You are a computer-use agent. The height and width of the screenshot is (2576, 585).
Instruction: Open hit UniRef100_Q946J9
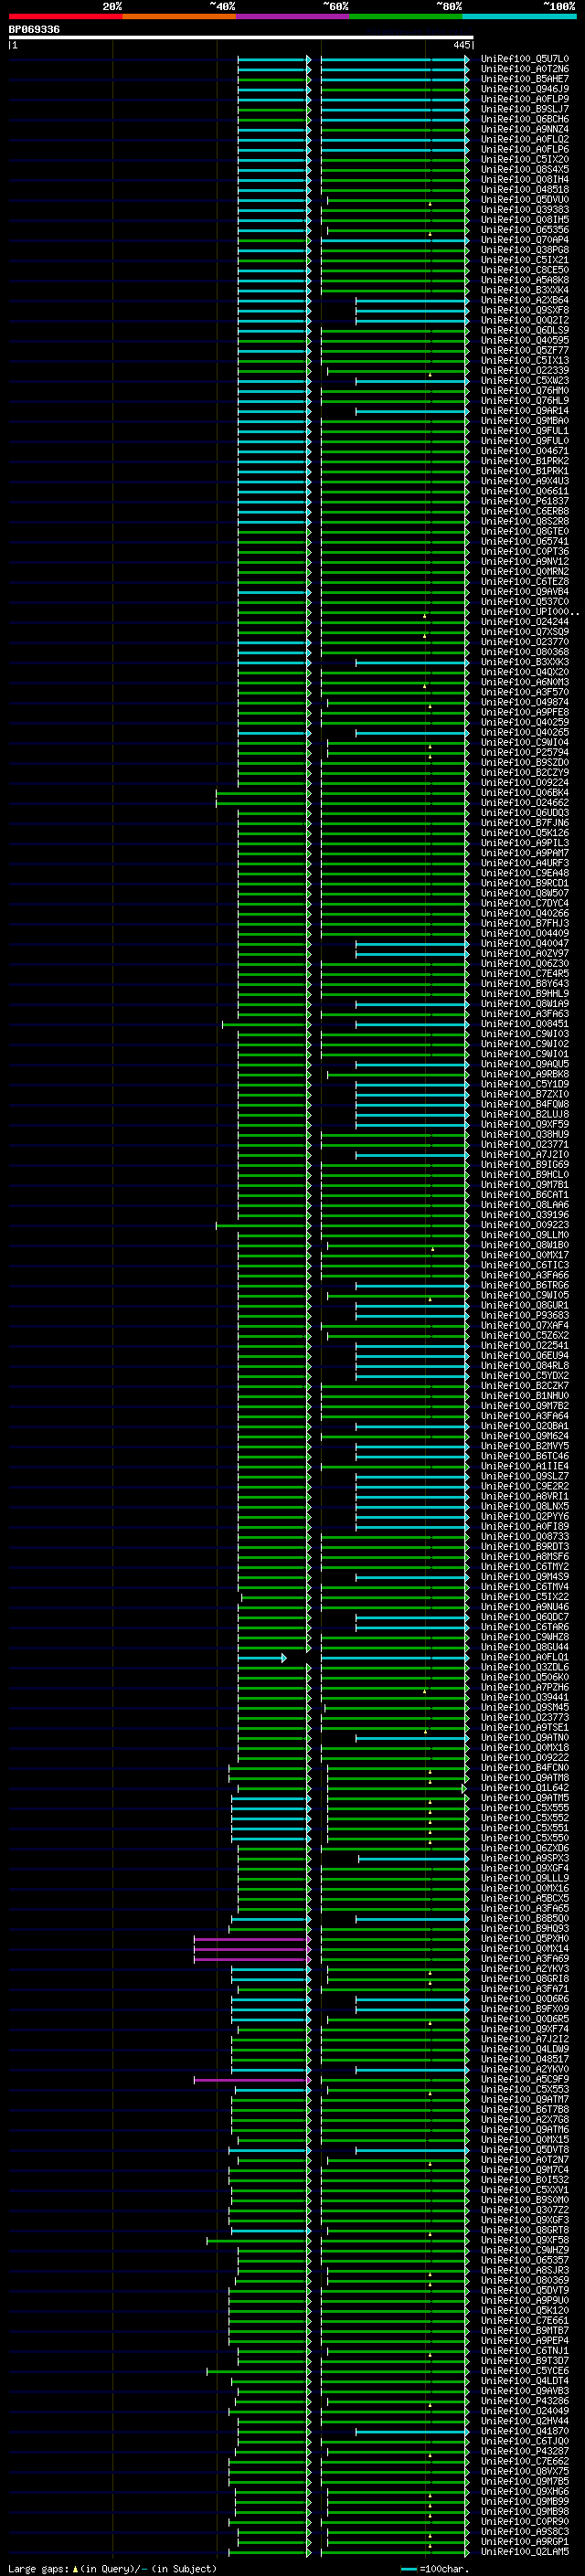point(524,89)
